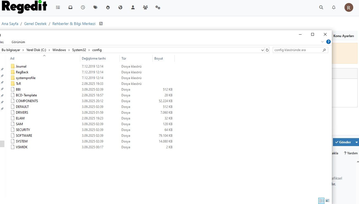Click the site search magnifier icon

click(x=321, y=7)
